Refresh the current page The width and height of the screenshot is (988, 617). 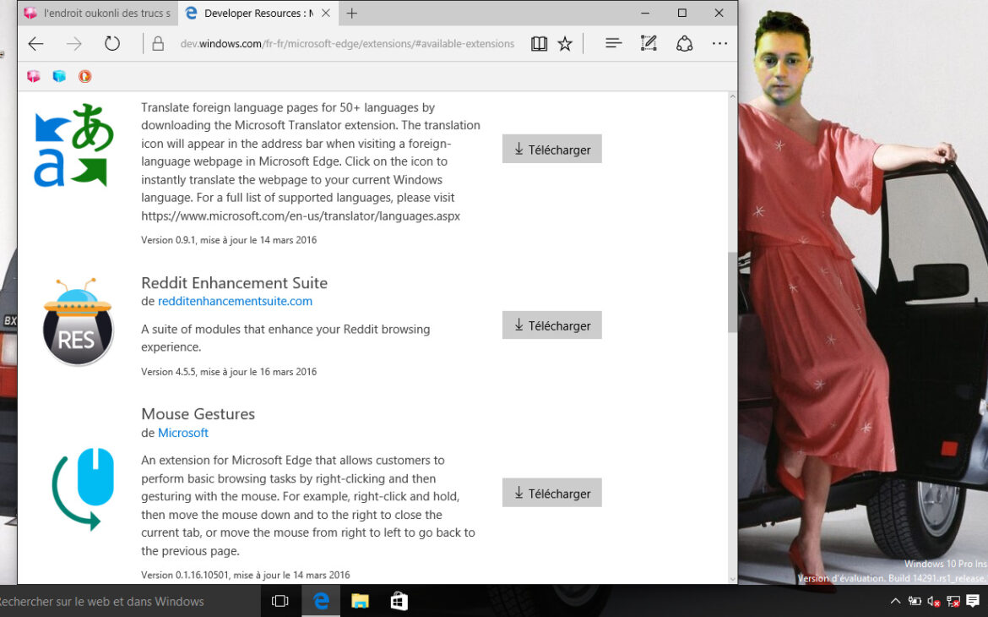pos(112,44)
